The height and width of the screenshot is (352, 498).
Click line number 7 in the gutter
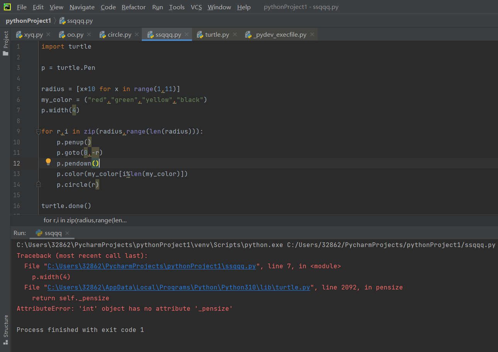(x=18, y=110)
